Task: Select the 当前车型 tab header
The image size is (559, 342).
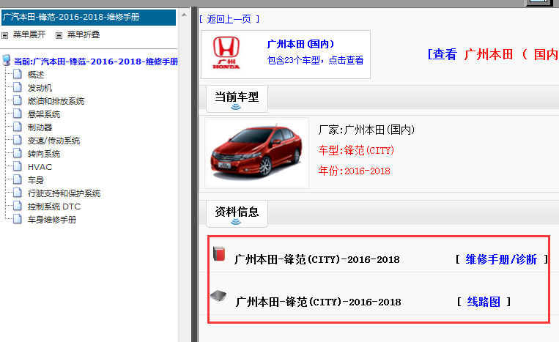Action: point(237,99)
